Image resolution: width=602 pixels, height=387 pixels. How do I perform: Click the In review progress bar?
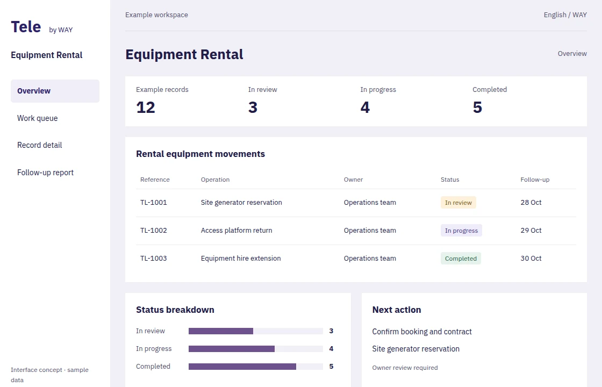click(256, 331)
